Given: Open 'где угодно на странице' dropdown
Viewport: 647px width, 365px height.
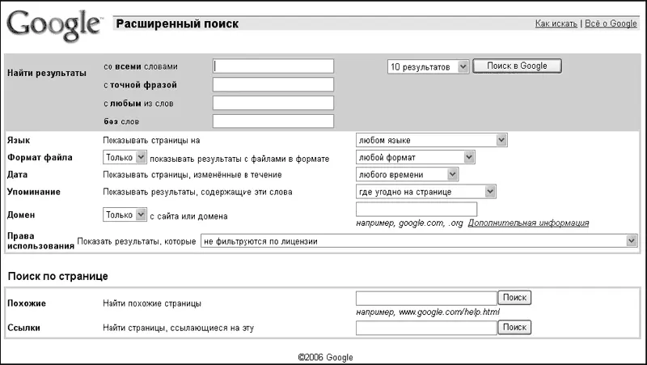Looking at the screenshot, I should coord(426,192).
